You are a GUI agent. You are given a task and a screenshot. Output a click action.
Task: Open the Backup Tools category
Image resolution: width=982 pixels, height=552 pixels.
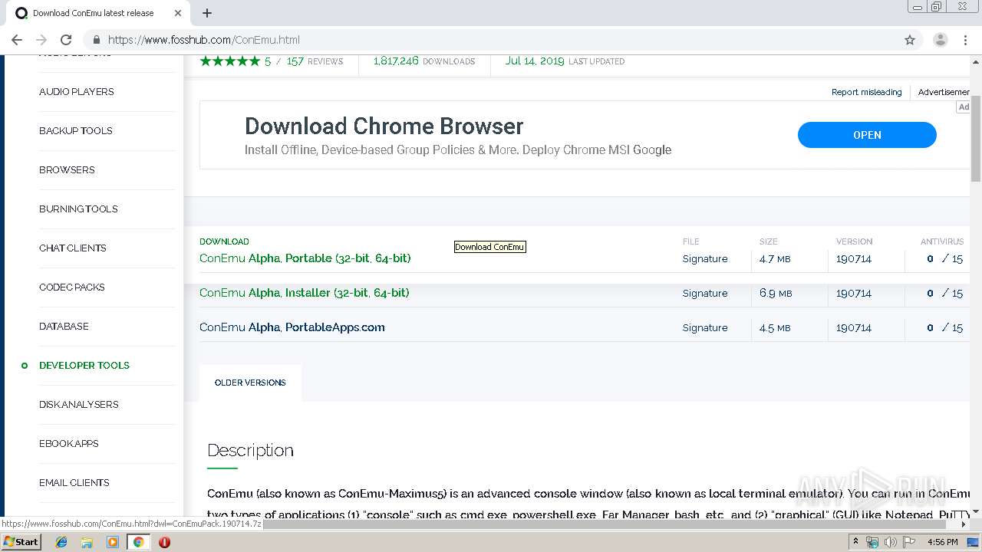point(75,131)
